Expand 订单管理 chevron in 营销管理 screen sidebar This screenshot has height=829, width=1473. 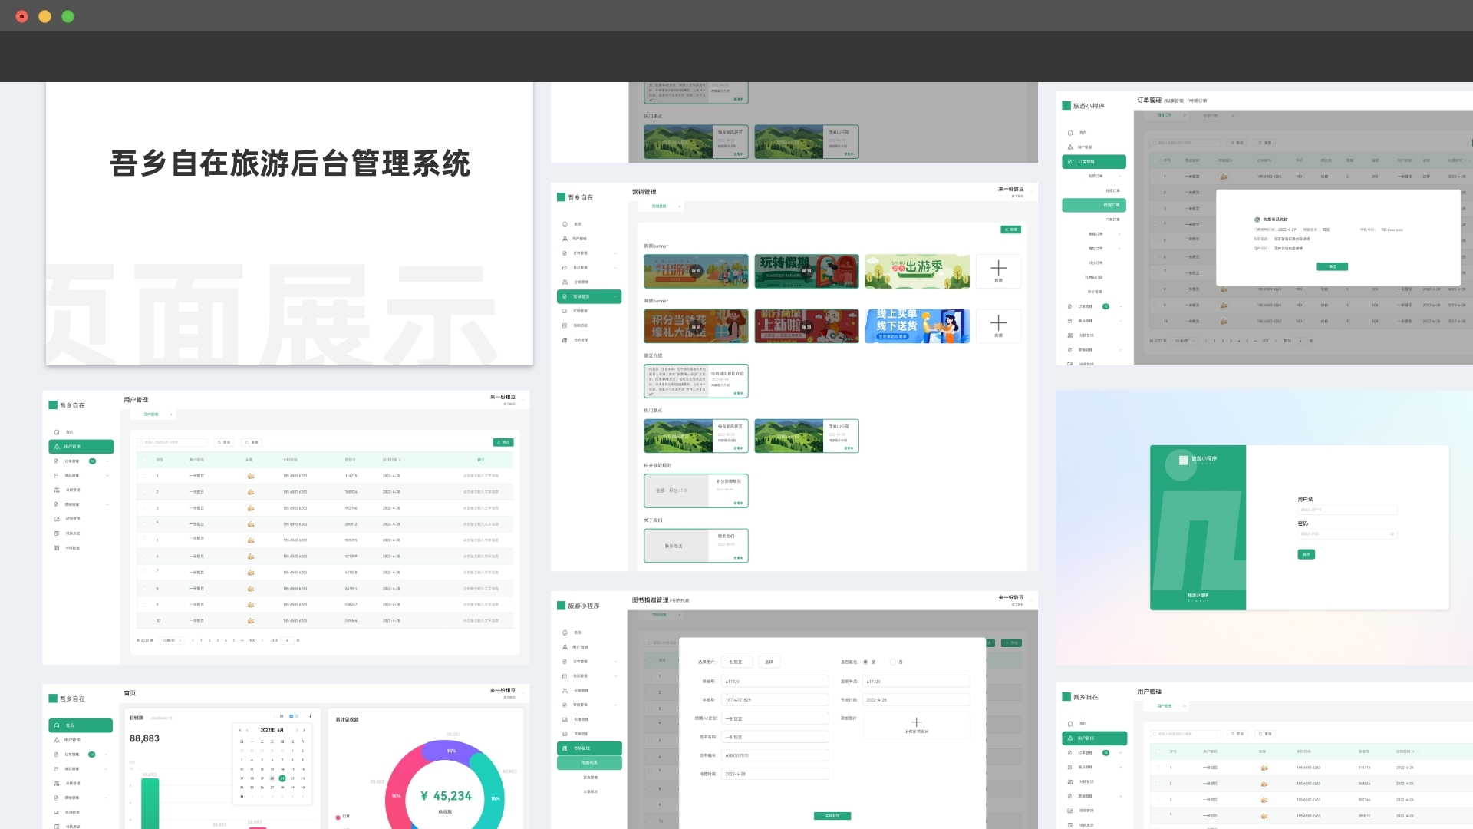[615, 253]
